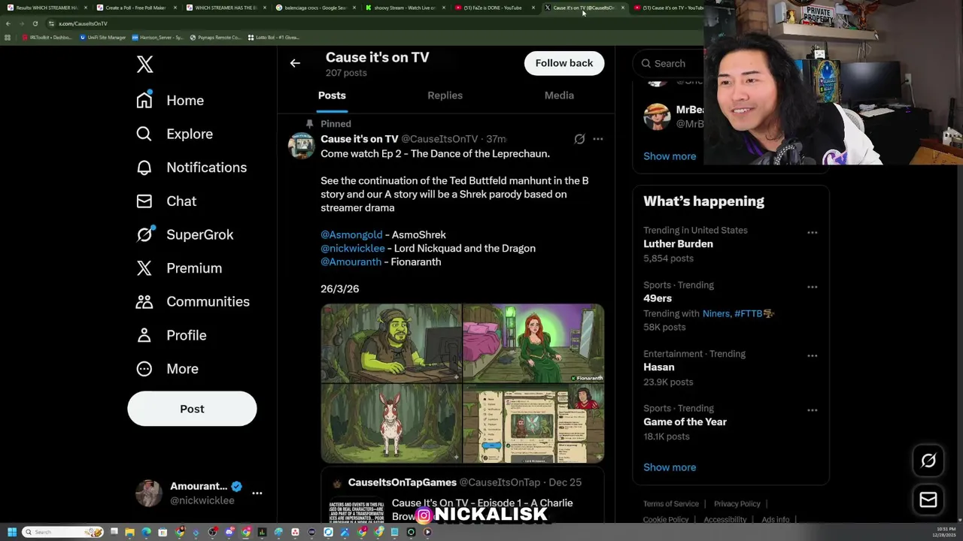Open Discord from the taskbar
This screenshot has width=963, height=541.
(229, 532)
